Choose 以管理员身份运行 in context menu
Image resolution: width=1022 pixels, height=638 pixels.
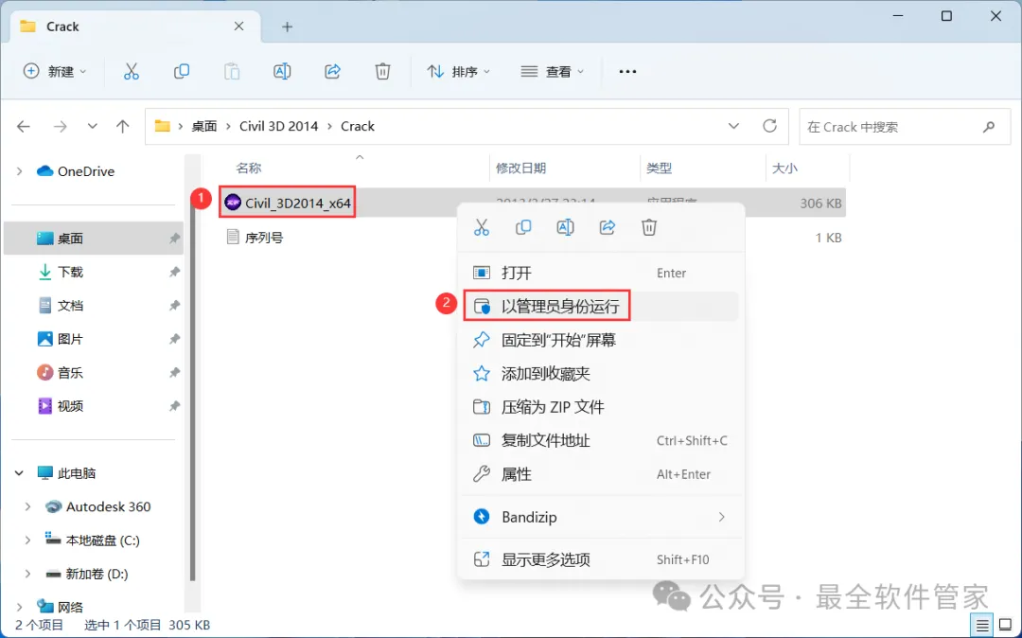point(601,306)
